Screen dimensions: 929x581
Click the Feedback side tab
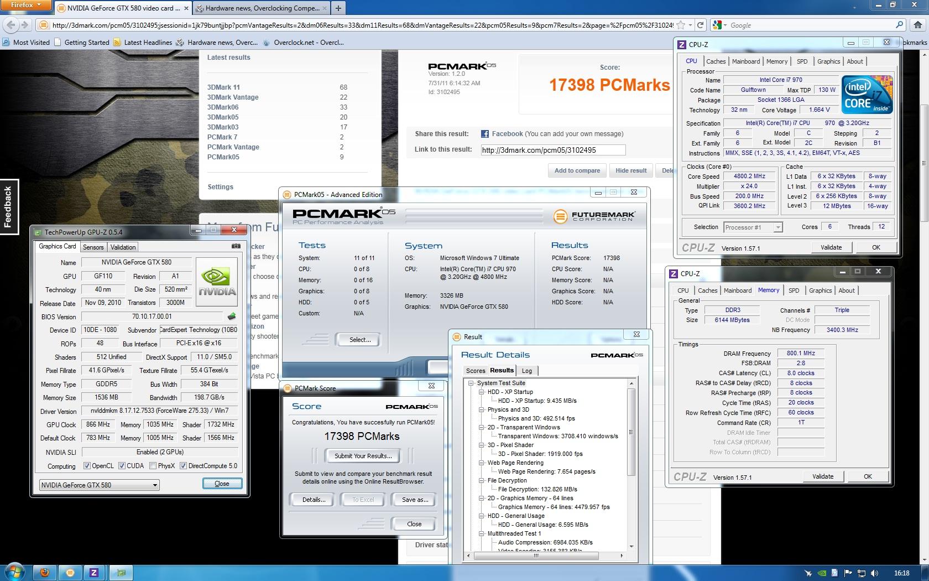tap(8, 206)
